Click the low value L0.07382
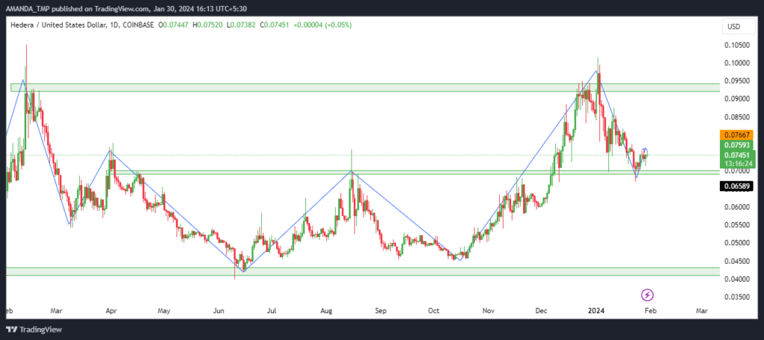Image resolution: width=764 pixels, height=340 pixels. pyautogui.click(x=241, y=25)
